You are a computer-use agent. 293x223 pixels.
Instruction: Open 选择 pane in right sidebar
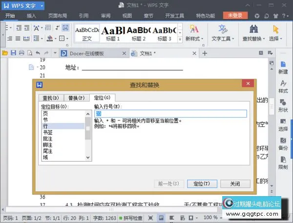click(x=283, y=125)
